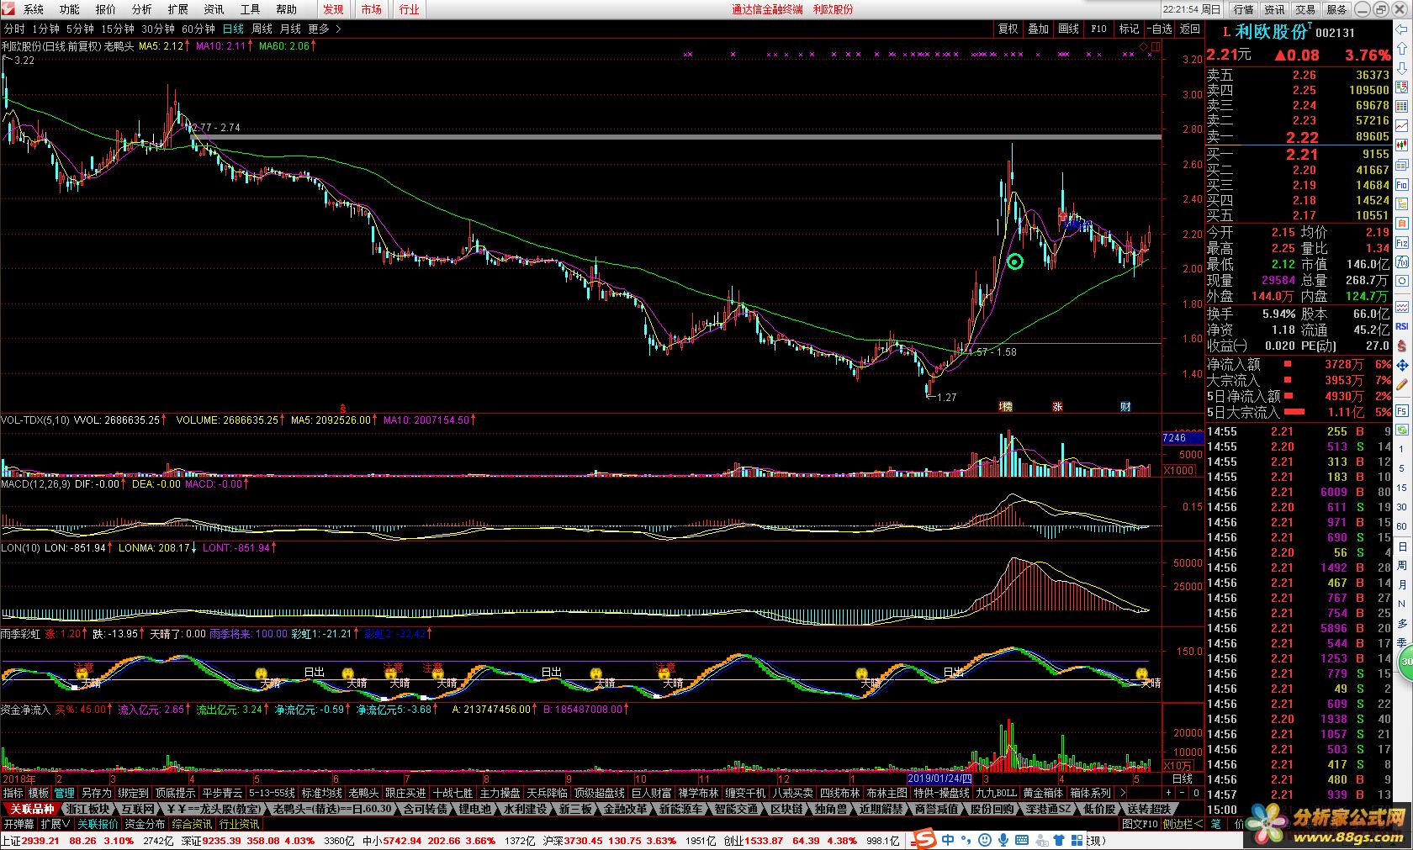The height and width of the screenshot is (850, 1413).
Task: Click the 2019/01/24 date marker on the time axis
Action: click(x=940, y=779)
